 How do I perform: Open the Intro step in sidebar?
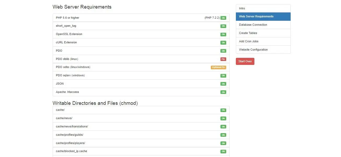coord(263,8)
